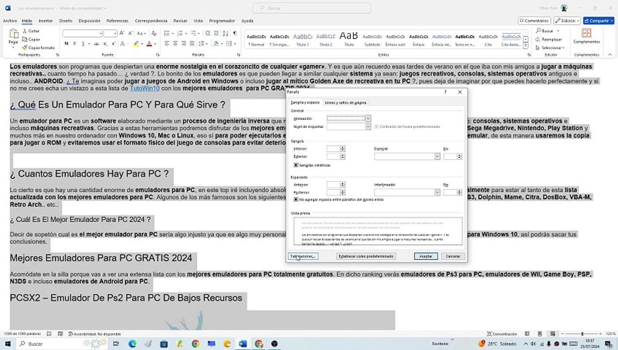
Task: Open Especial indent dropdown
Action: click(437, 157)
